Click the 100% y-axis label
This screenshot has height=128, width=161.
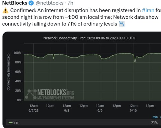[x=17, y=53]
